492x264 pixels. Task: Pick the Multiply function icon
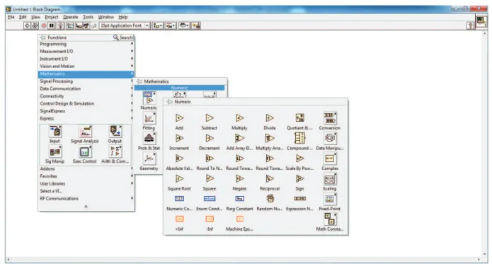click(239, 118)
